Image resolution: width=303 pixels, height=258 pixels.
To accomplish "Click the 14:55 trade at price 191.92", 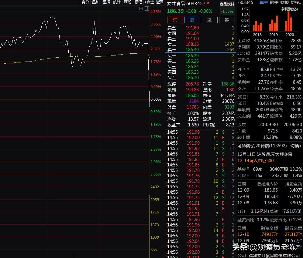I will click(201, 149).
